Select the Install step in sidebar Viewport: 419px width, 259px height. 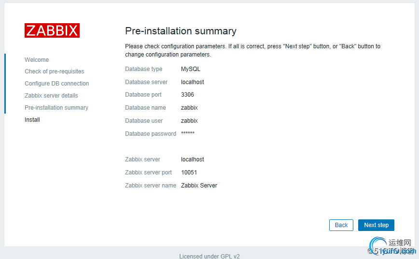pos(32,120)
